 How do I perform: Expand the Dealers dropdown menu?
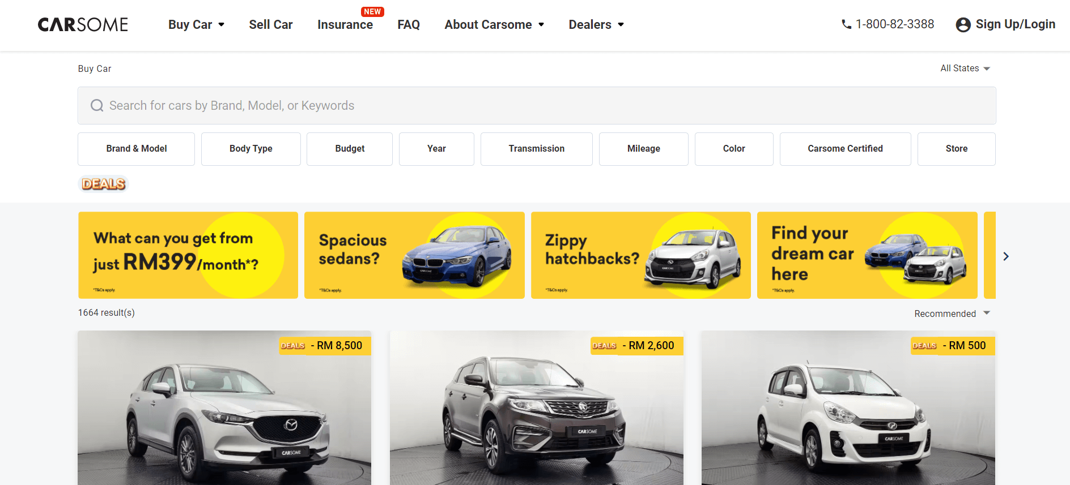596,25
